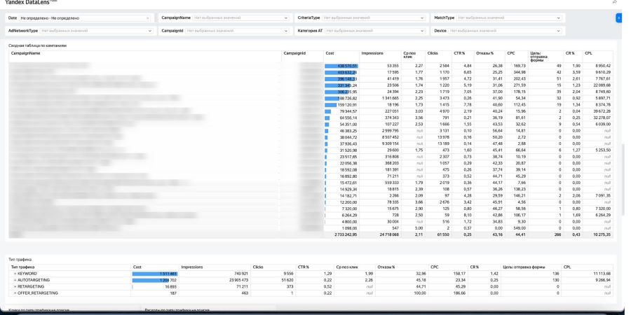Screen dimensions: 631x315
Task: Click the Cost bar cell showing 438 570,51
Action: (341, 66)
